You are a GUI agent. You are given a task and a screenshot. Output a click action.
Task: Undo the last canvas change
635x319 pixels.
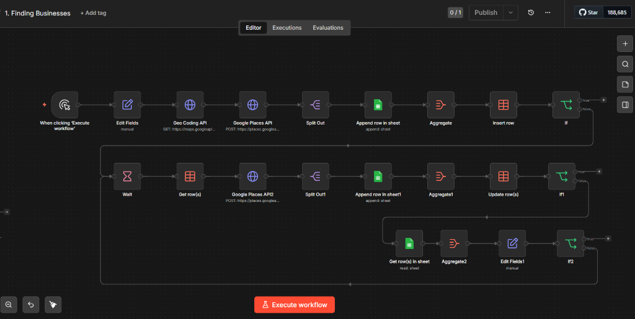click(x=31, y=305)
